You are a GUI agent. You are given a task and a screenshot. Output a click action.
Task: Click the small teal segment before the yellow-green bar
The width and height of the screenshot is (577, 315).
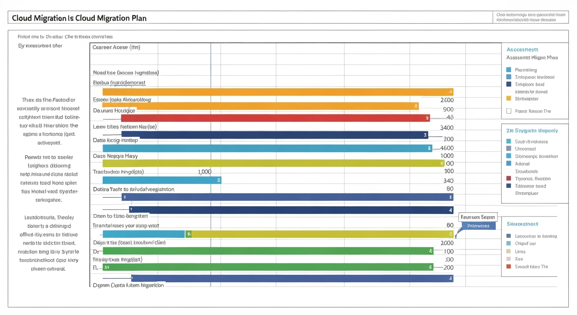click(144, 234)
